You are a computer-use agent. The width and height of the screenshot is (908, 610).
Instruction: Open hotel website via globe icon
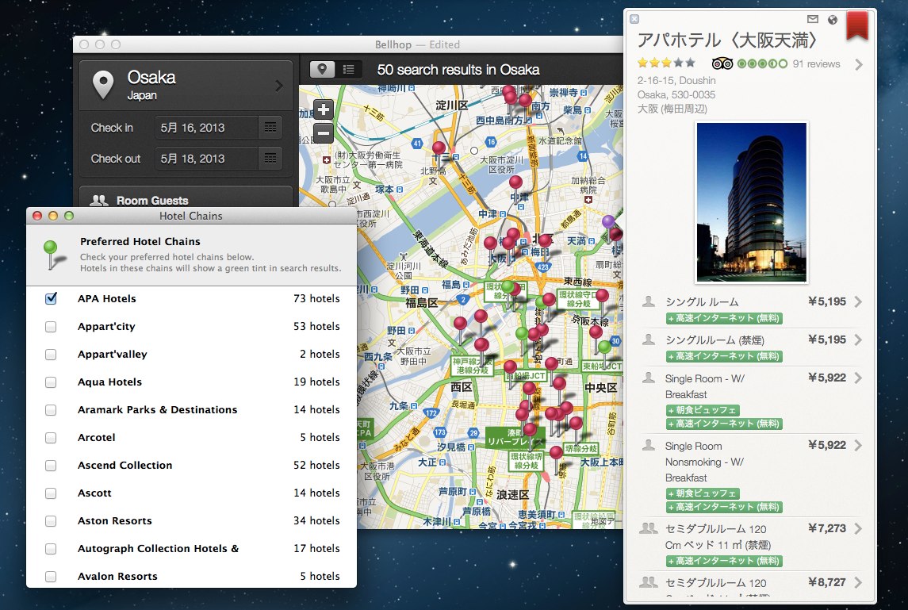click(832, 19)
